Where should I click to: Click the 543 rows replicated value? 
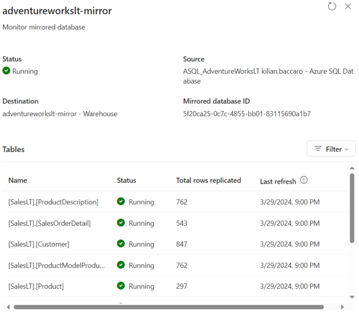coord(181,223)
